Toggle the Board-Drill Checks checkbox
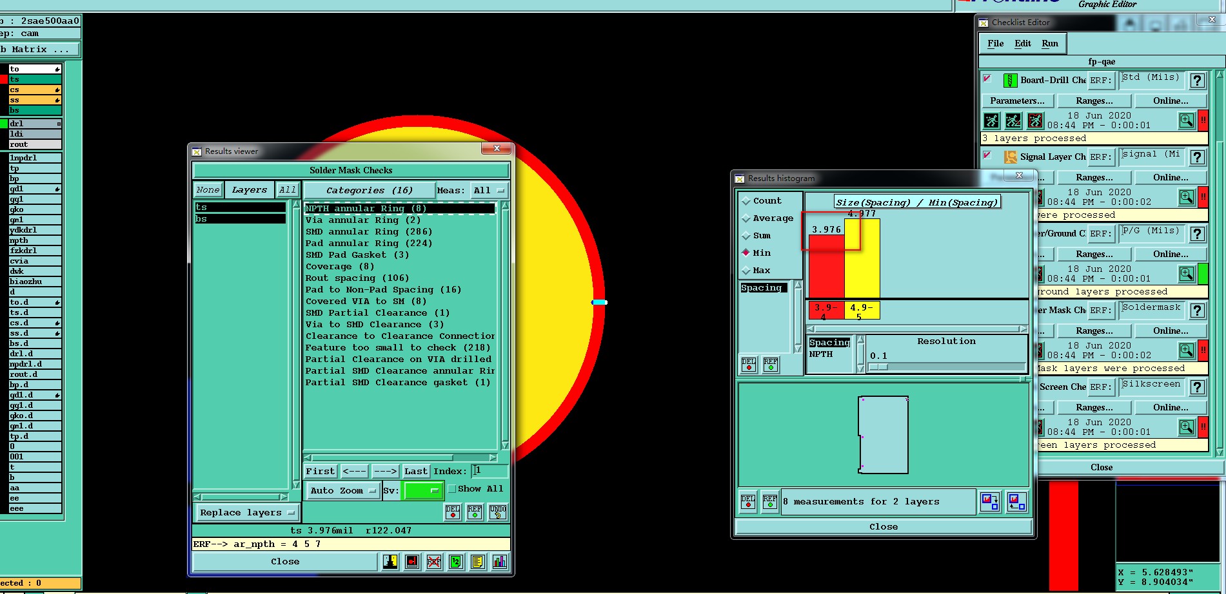Viewport: 1226px width, 594px height. tap(987, 79)
